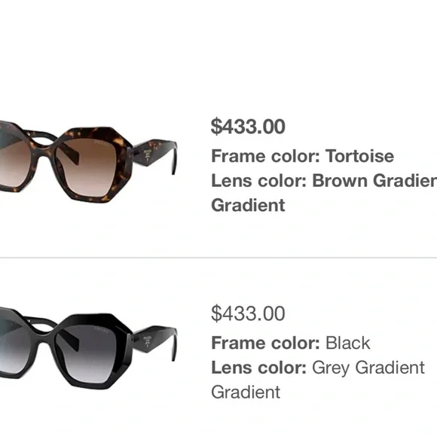The width and height of the screenshot is (437, 437).
Task: Choose the Frame color: Black option
Action: [291, 343]
